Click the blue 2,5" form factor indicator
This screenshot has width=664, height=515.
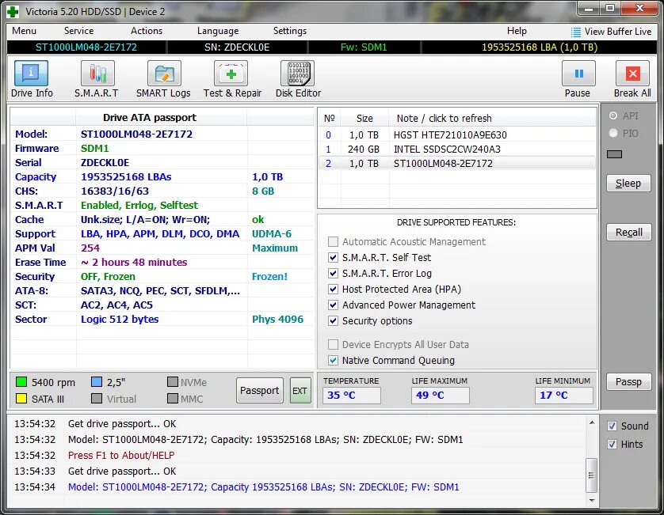(97, 382)
